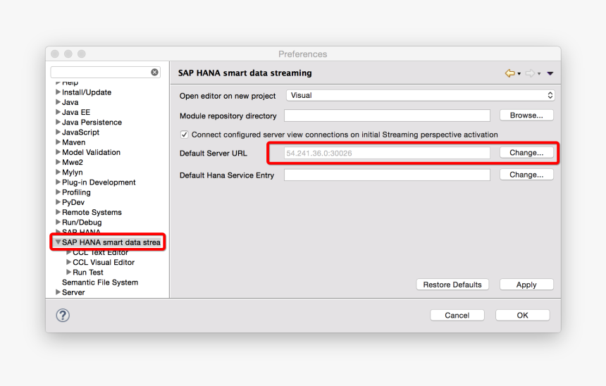Screen dimensions: 606x386
Task: Go back to previous preference page
Action: (x=509, y=73)
